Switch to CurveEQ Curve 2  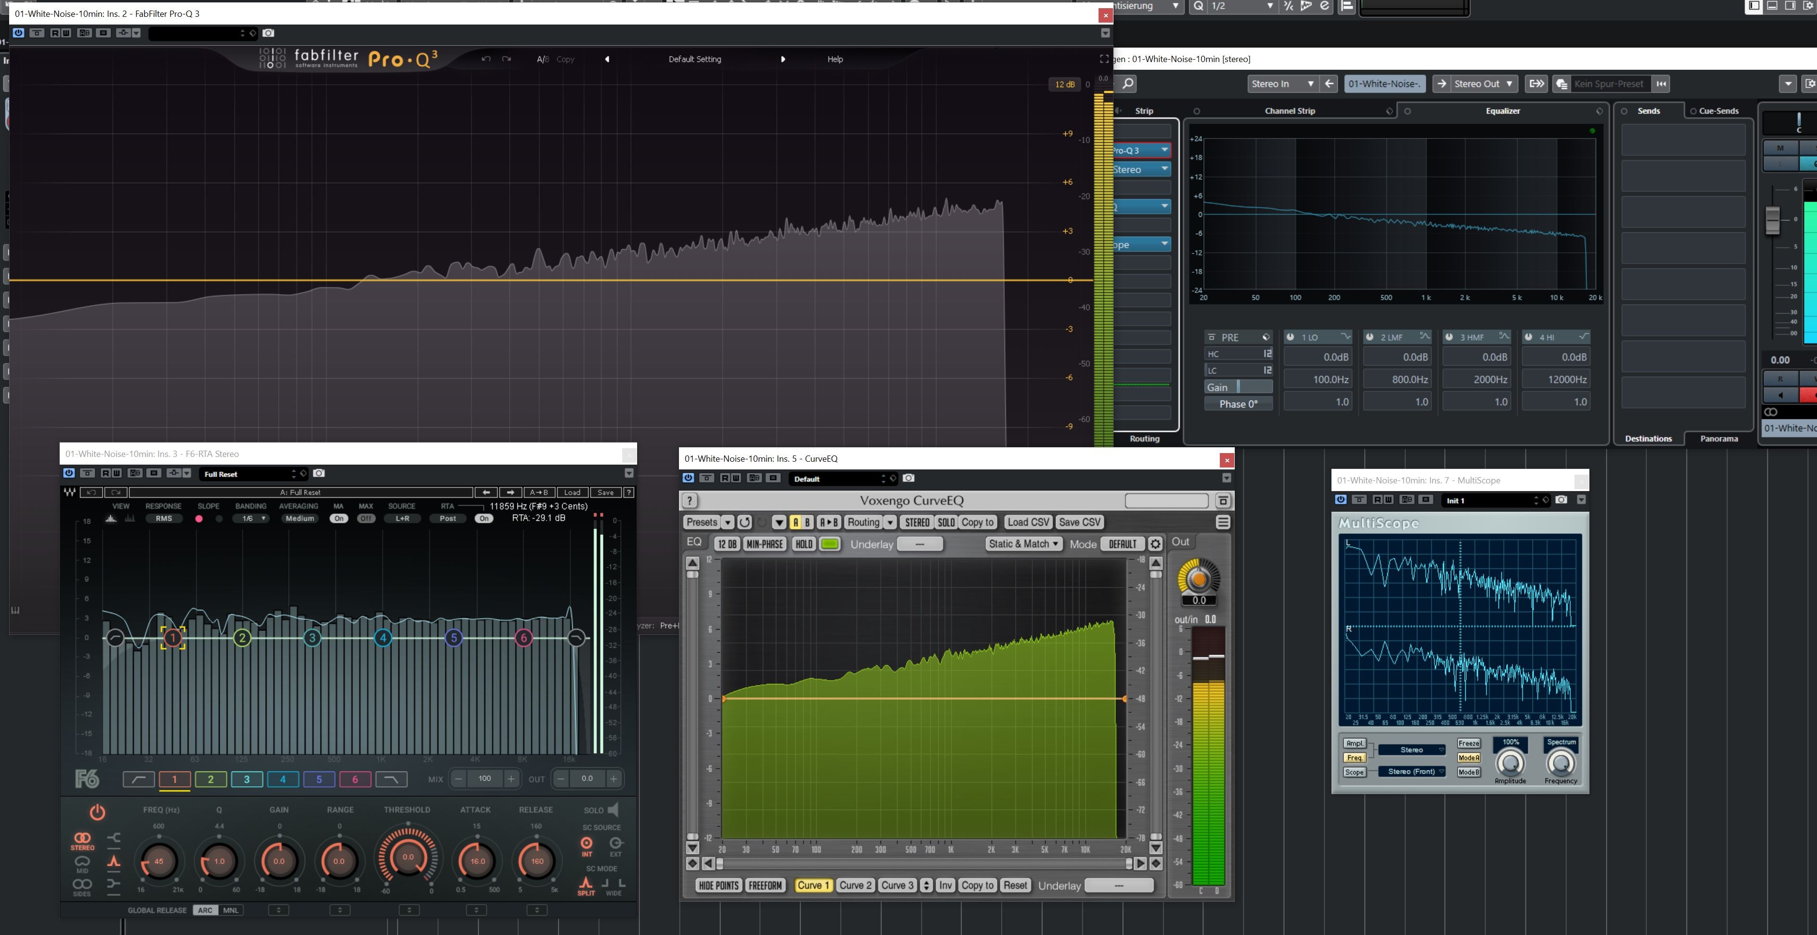coord(856,885)
